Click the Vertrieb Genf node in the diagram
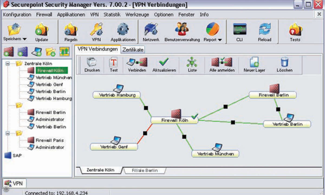The image size is (325, 195). pos(114,147)
